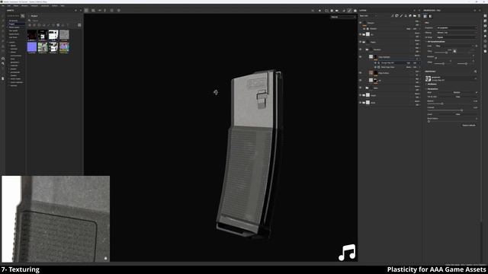Select the Grunge Map 007 effect row
Viewport: 488px width, 274px height.
(x=397, y=62)
